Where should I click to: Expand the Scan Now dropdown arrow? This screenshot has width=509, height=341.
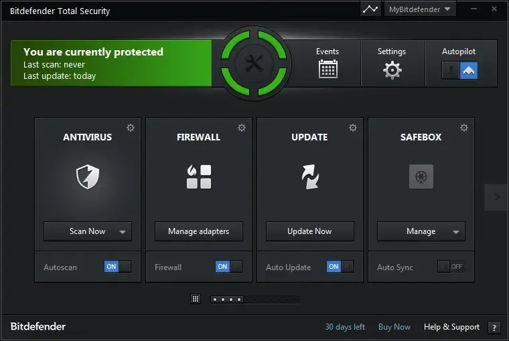click(123, 232)
